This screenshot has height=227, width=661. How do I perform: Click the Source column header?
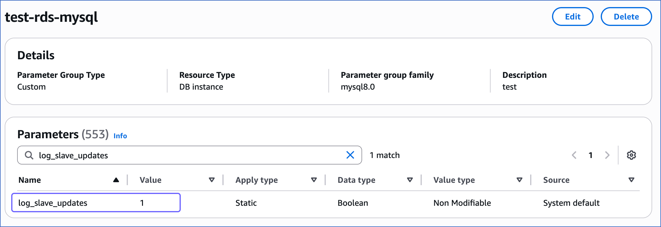[556, 180]
